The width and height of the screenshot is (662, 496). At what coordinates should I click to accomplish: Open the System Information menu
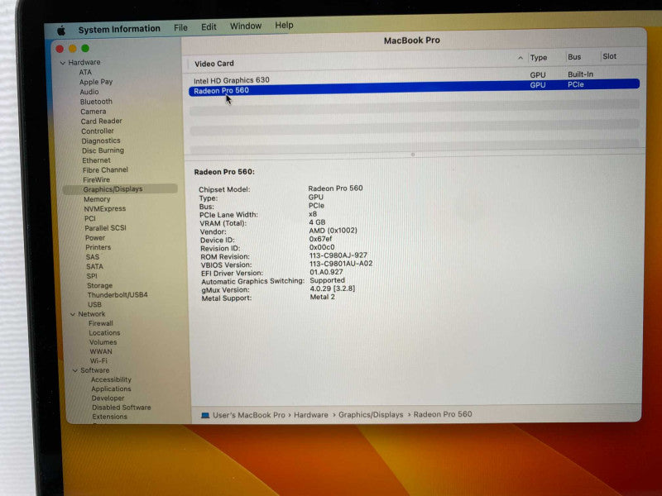[x=119, y=29]
